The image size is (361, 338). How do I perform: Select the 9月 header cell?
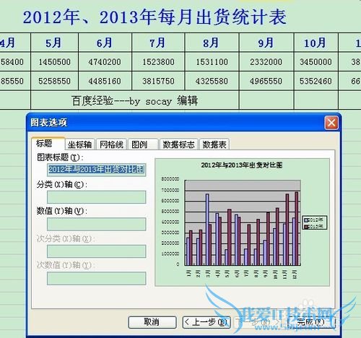point(266,43)
